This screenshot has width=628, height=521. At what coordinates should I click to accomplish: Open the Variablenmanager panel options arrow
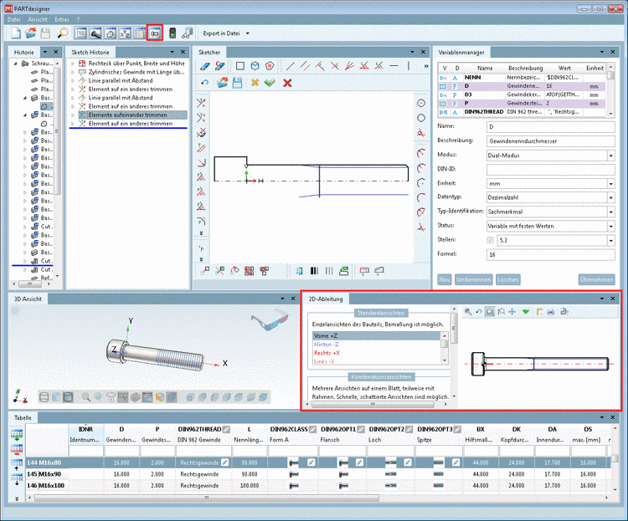(601, 52)
